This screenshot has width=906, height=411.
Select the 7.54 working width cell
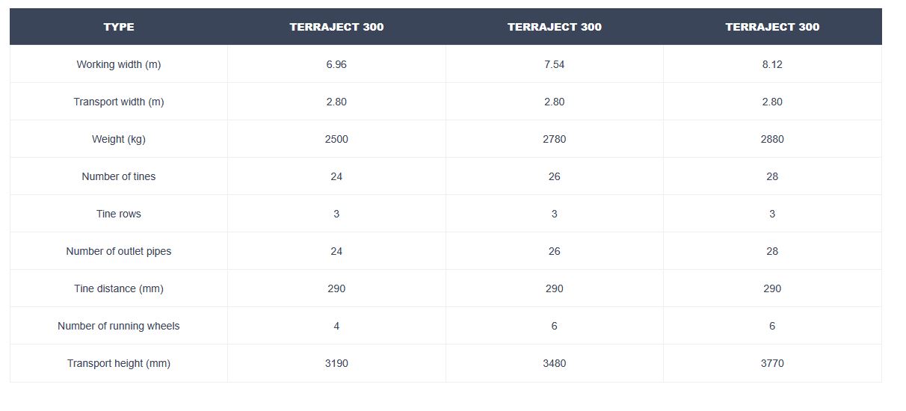(x=554, y=64)
